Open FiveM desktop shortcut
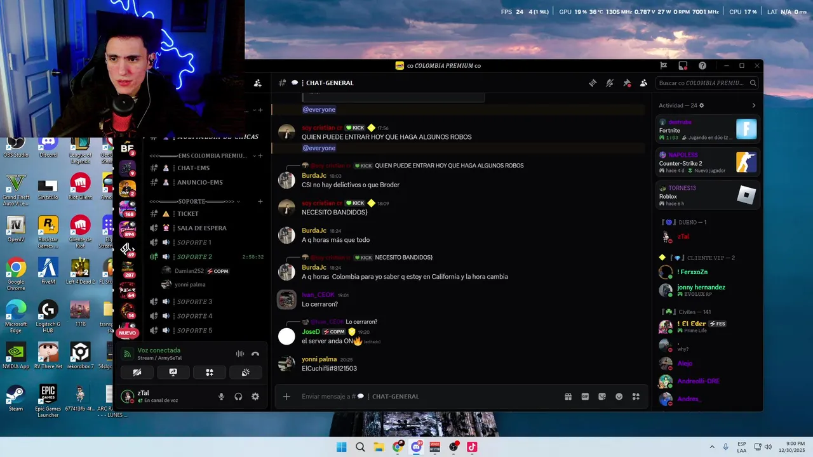Screen dimensions: 813x457 (x=48, y=270)
